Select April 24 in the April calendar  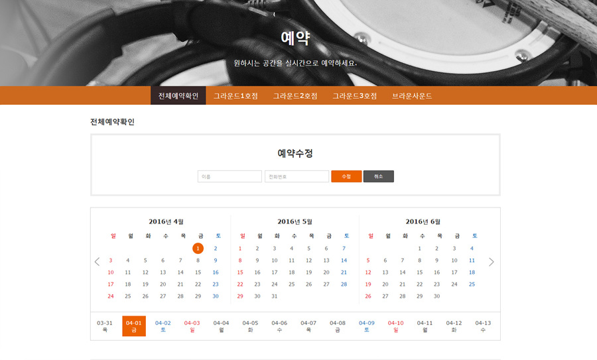(x=111, y=296)
